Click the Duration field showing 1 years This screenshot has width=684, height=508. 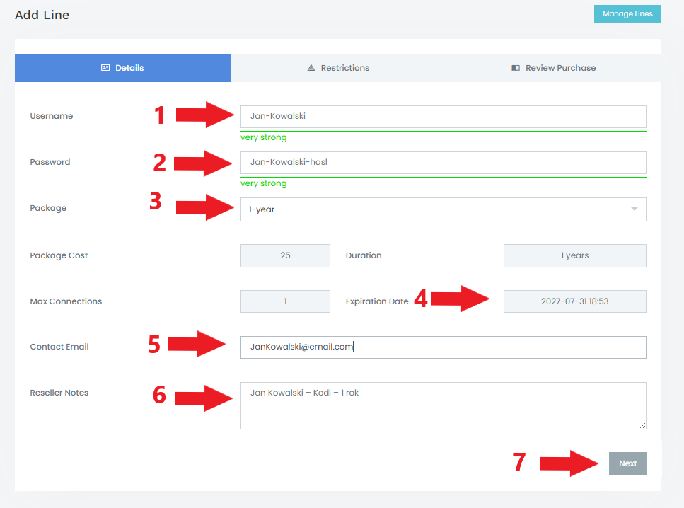[x=574, y=255]
